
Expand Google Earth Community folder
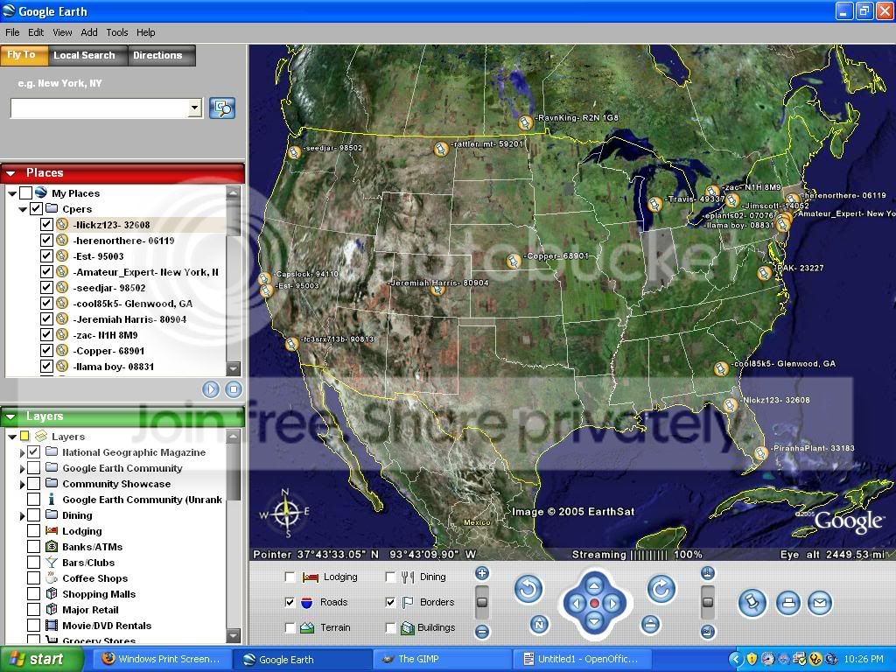pos(22,469)
